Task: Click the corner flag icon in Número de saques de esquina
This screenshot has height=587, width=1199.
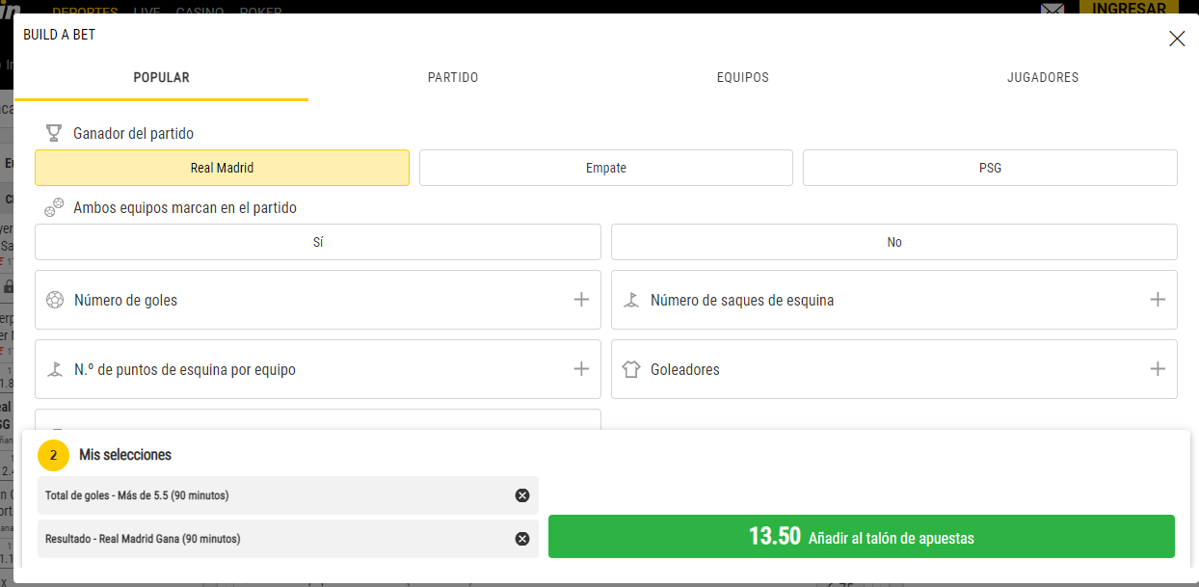Action: click(x=631, y=300)
